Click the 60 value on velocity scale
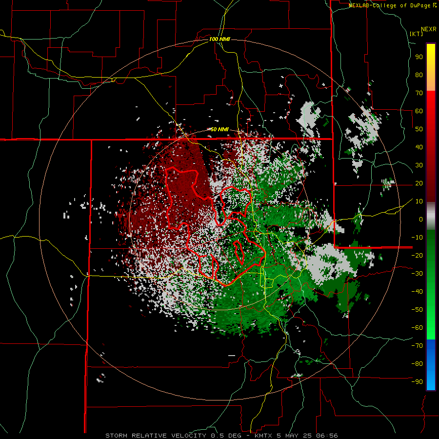Screen dimensions: 439x439 [x=419, y=111]
